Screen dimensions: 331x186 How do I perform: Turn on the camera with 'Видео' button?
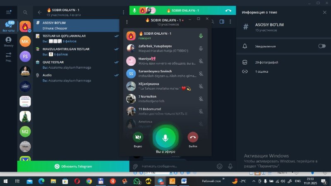[x=138, y=137]
